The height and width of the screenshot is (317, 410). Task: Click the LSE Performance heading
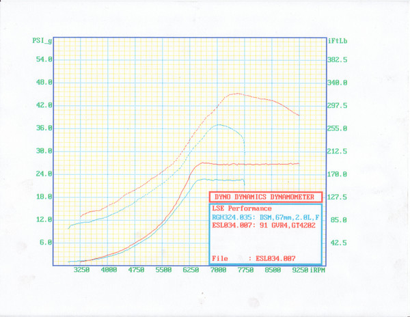(242, 208)
